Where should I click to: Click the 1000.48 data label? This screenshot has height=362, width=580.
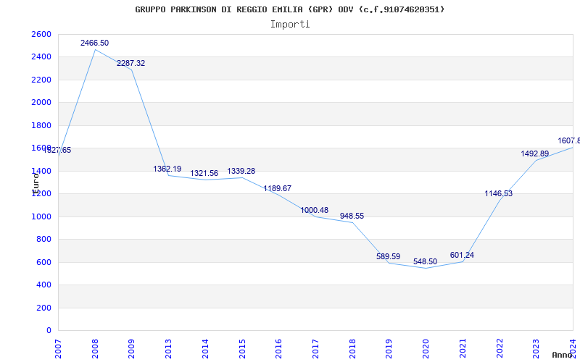tap(315, 210)
